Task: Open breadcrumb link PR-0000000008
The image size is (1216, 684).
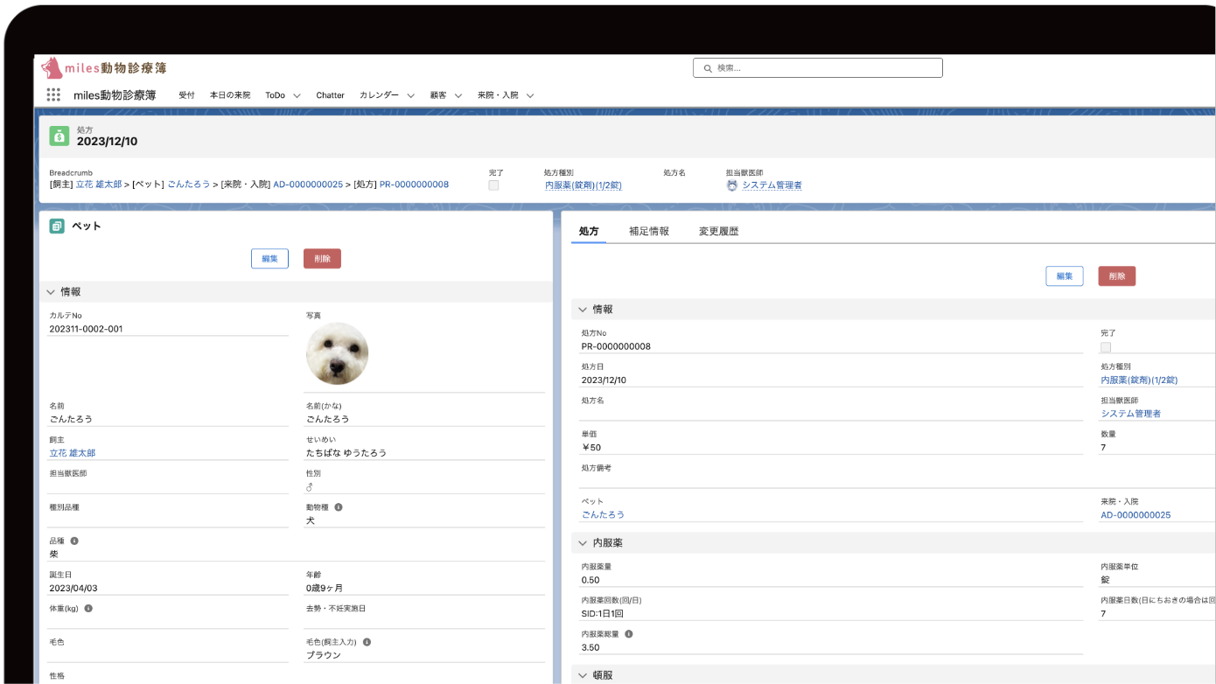Action: tap(414, 185)
